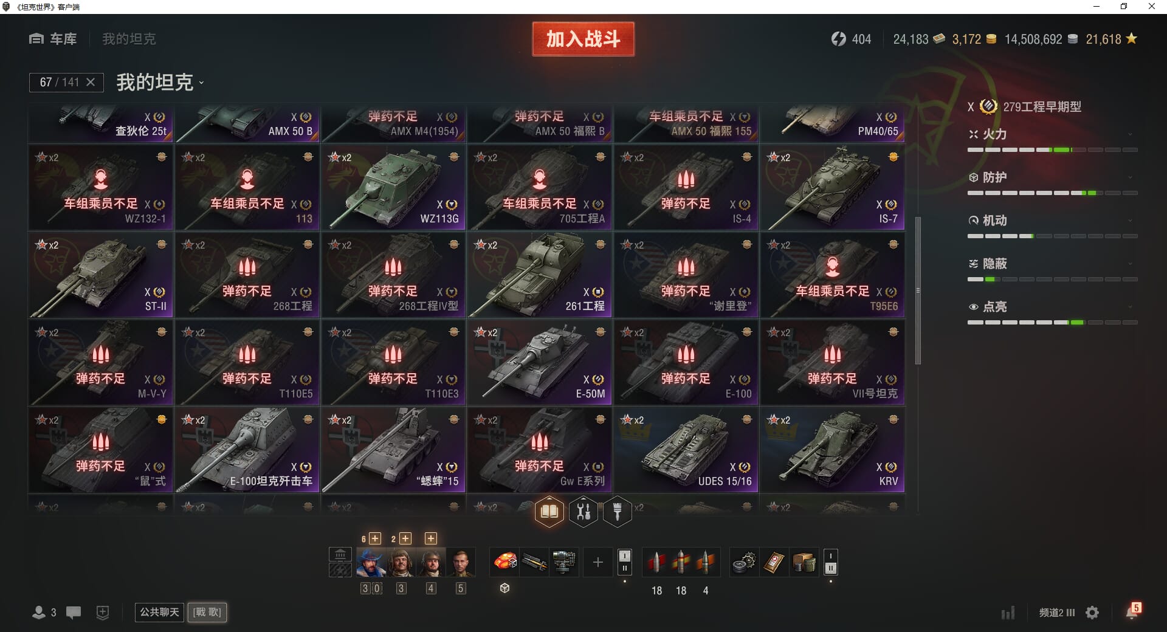Image resolution: width=1167 pixels, height=632 pixels.
Task: Expand the 防护 protection stats section
Action: click(1052, 177)
